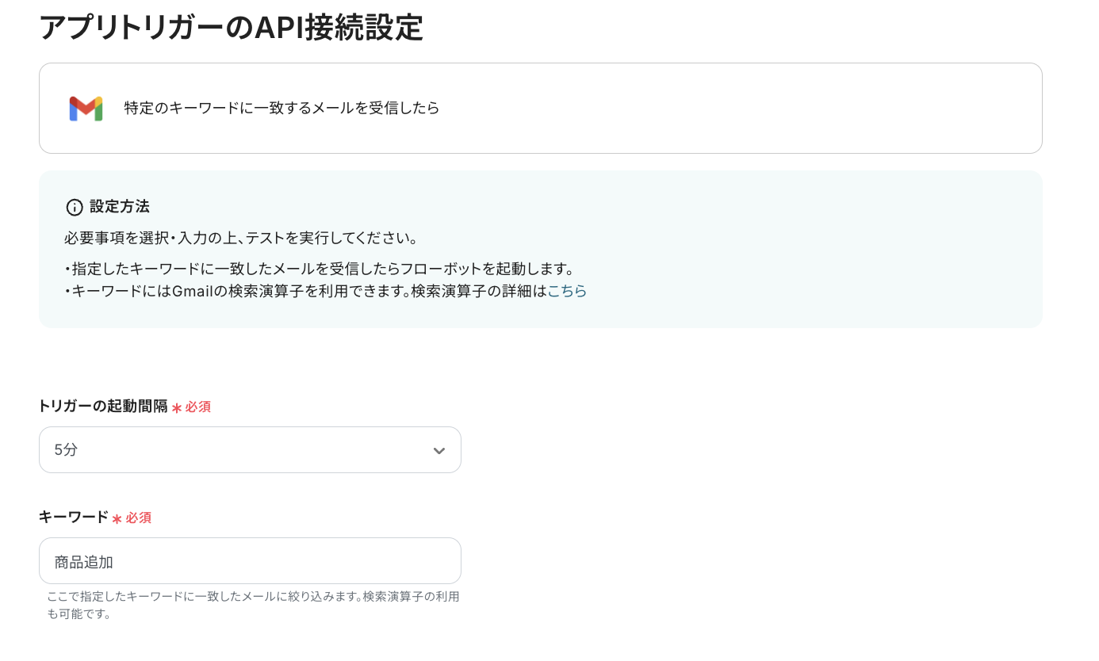Click the アプリトリガーのAPI接続設定 page heading
The height and width of the screenshot is (661, 1099).
[231, 28]
